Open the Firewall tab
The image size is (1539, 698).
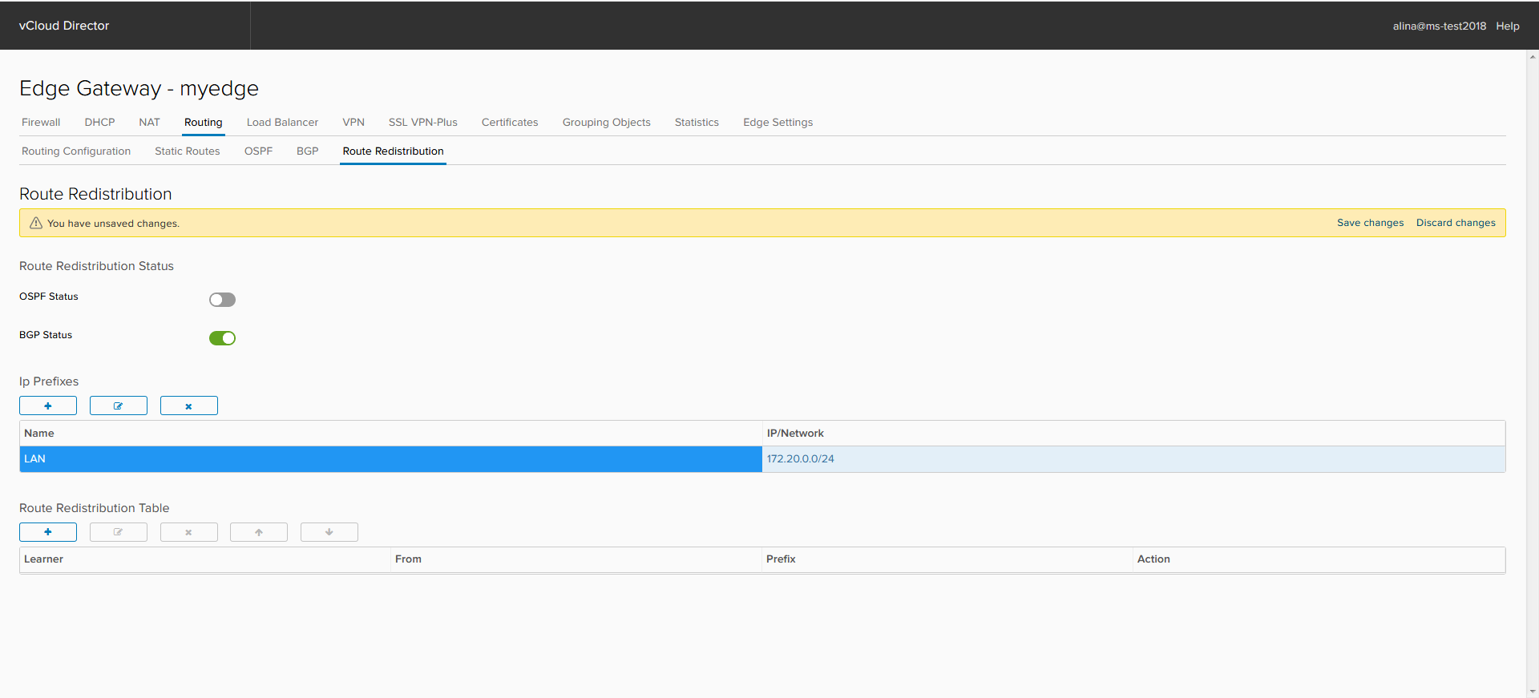(41, 123)
